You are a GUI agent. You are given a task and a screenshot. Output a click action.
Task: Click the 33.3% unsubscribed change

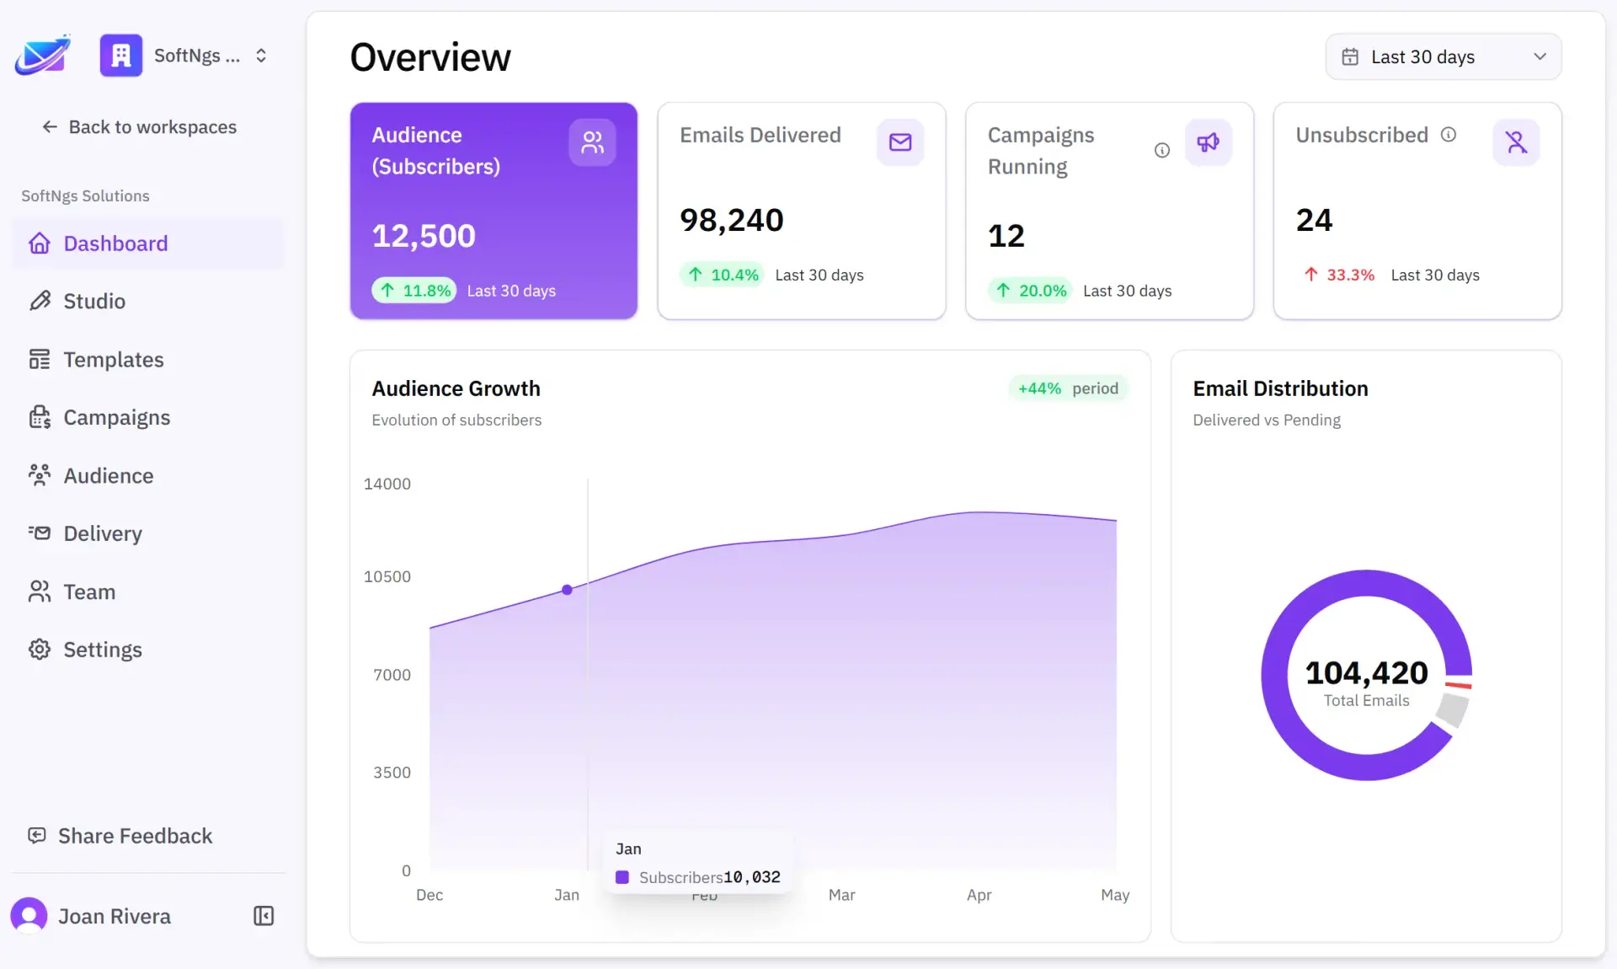click(x=1339, y=275)
